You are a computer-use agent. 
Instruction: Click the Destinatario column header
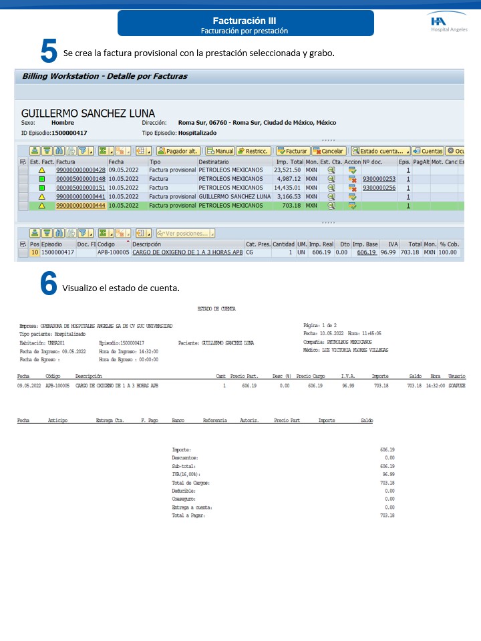[x=234, y=162]
